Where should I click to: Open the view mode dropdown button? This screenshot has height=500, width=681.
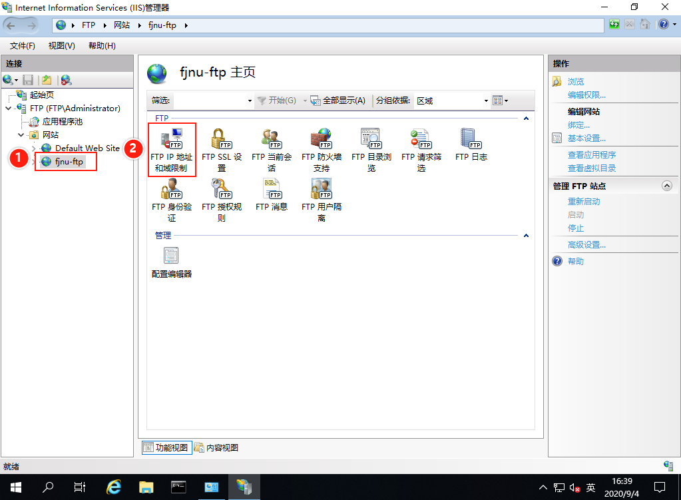(501, 101)
